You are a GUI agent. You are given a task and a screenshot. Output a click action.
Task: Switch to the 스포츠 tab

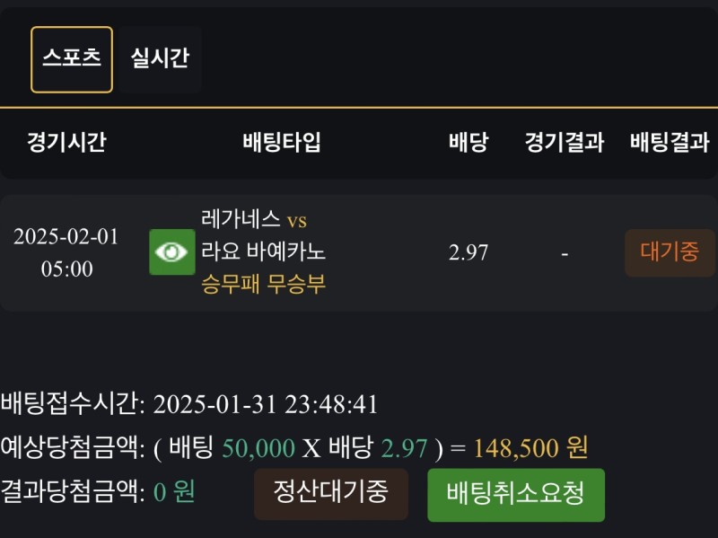[x=72, y=59]
